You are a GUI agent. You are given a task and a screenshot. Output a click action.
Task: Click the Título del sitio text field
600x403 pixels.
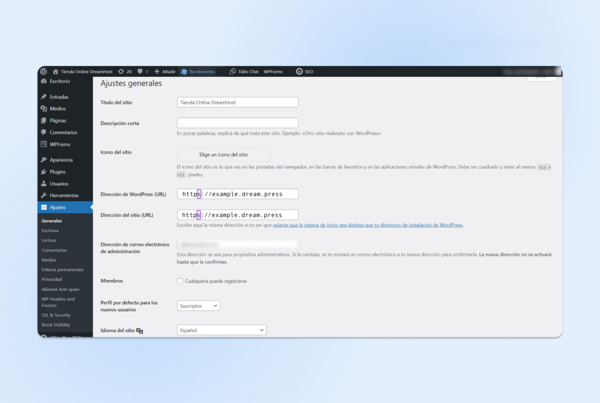click(x=237, y=102)
